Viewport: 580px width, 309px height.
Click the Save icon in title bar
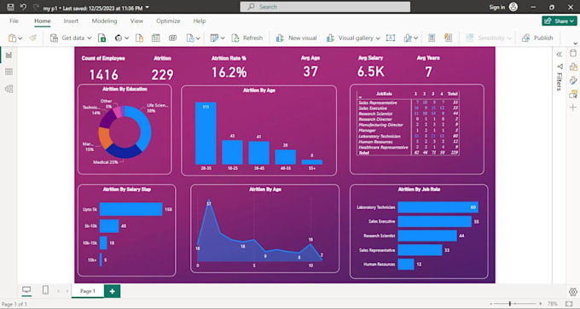click(x=11, y=7)
